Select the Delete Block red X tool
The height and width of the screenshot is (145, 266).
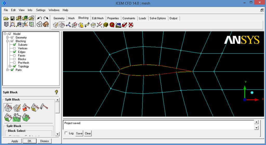[131, 25]
